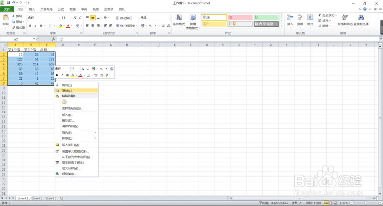This screenshot has width=383, height=206.
Task: Click the large Paste (粘贴) icon in ribbon
Action: (5, 18)
